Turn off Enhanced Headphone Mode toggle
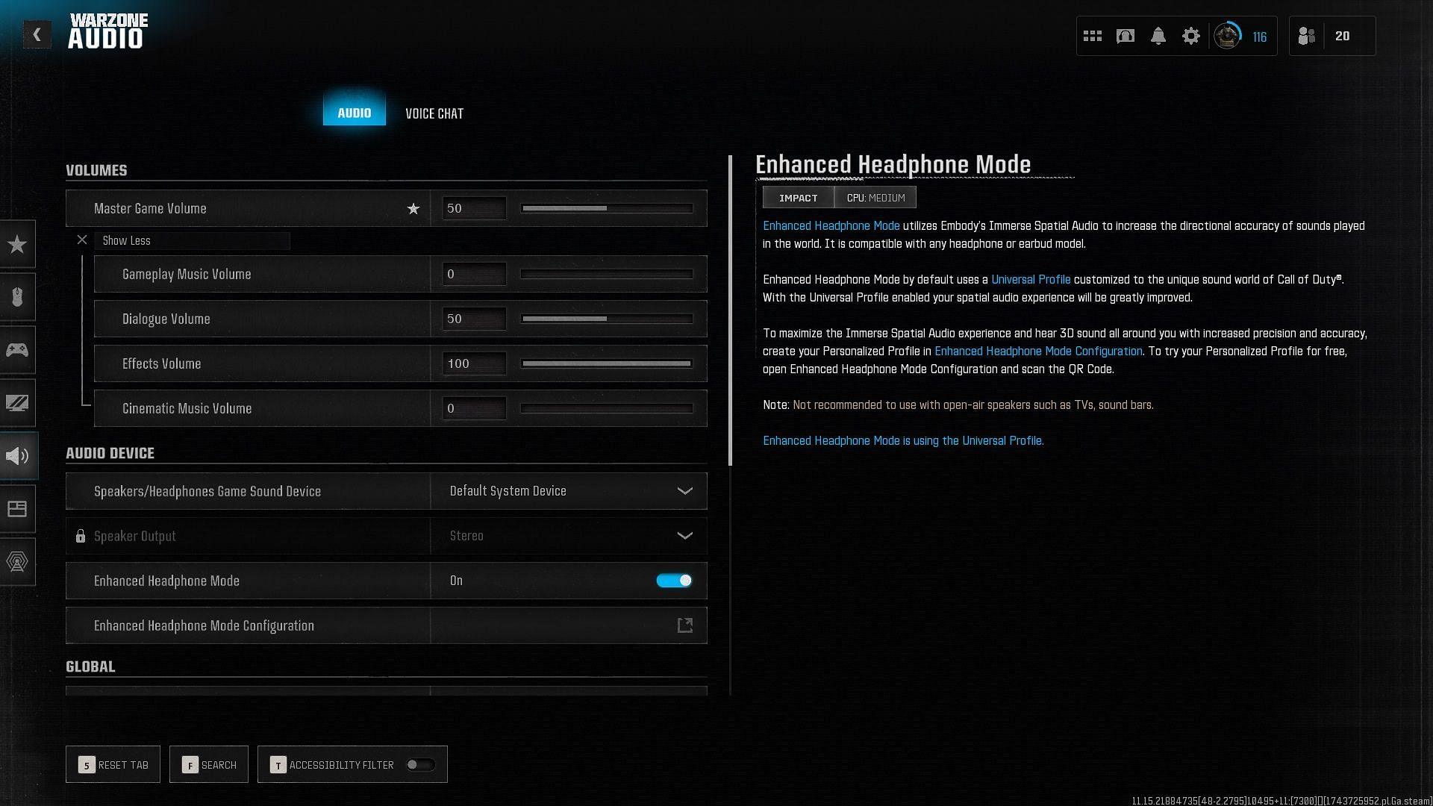Image resolution: width=1433 pixels, height=806 pixels. 674,581
